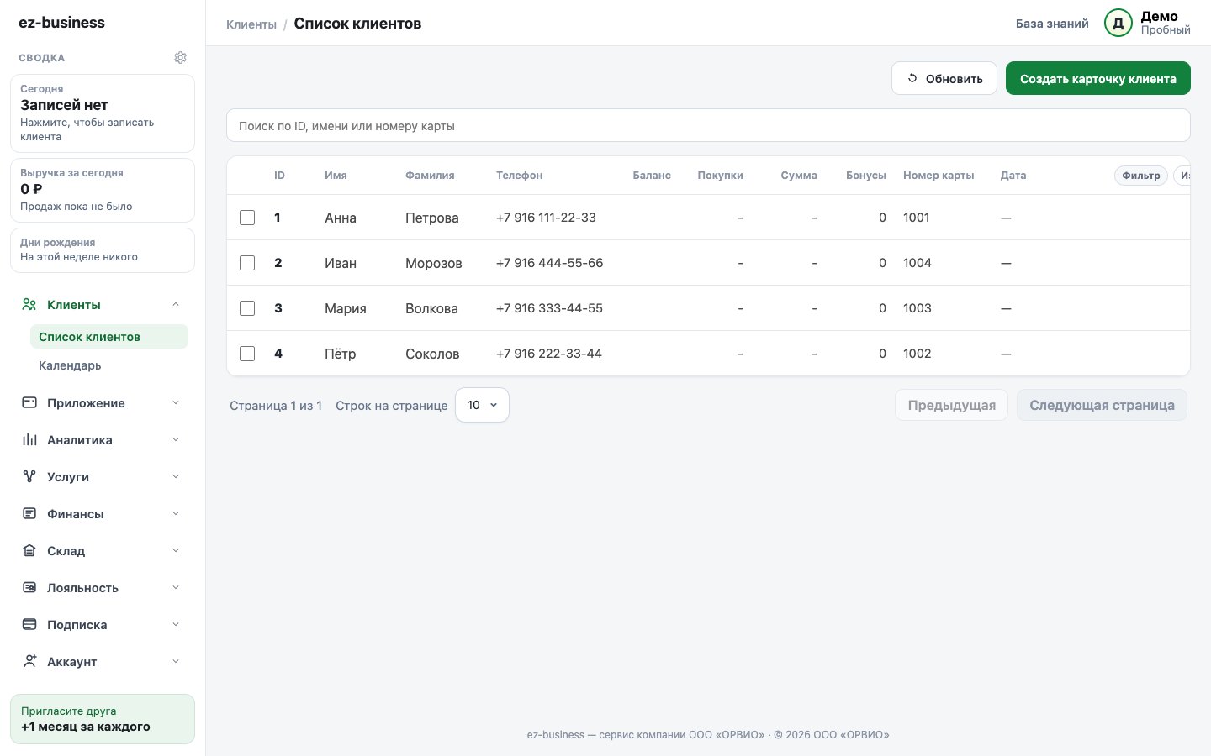Click the Приложение card icon
1211x756 pixels.
coord(29,403)
